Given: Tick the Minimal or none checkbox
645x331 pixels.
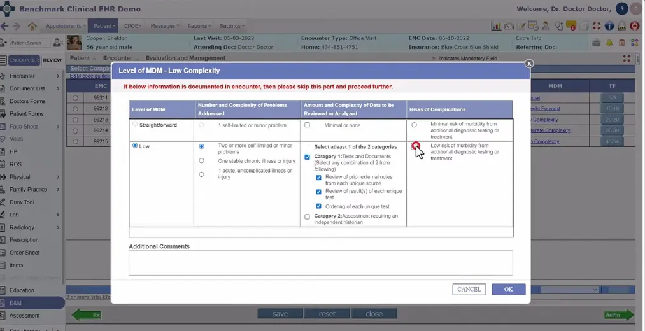Looking at the screenshot, I should coord(308,125).
